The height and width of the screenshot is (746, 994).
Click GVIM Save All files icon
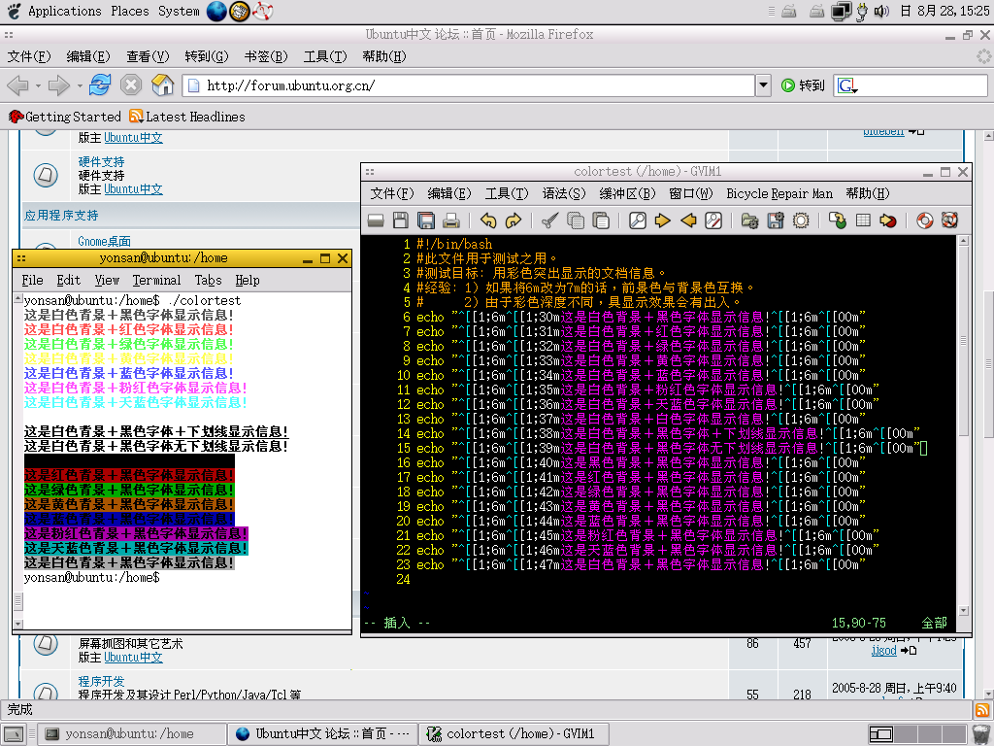(426, 220)
